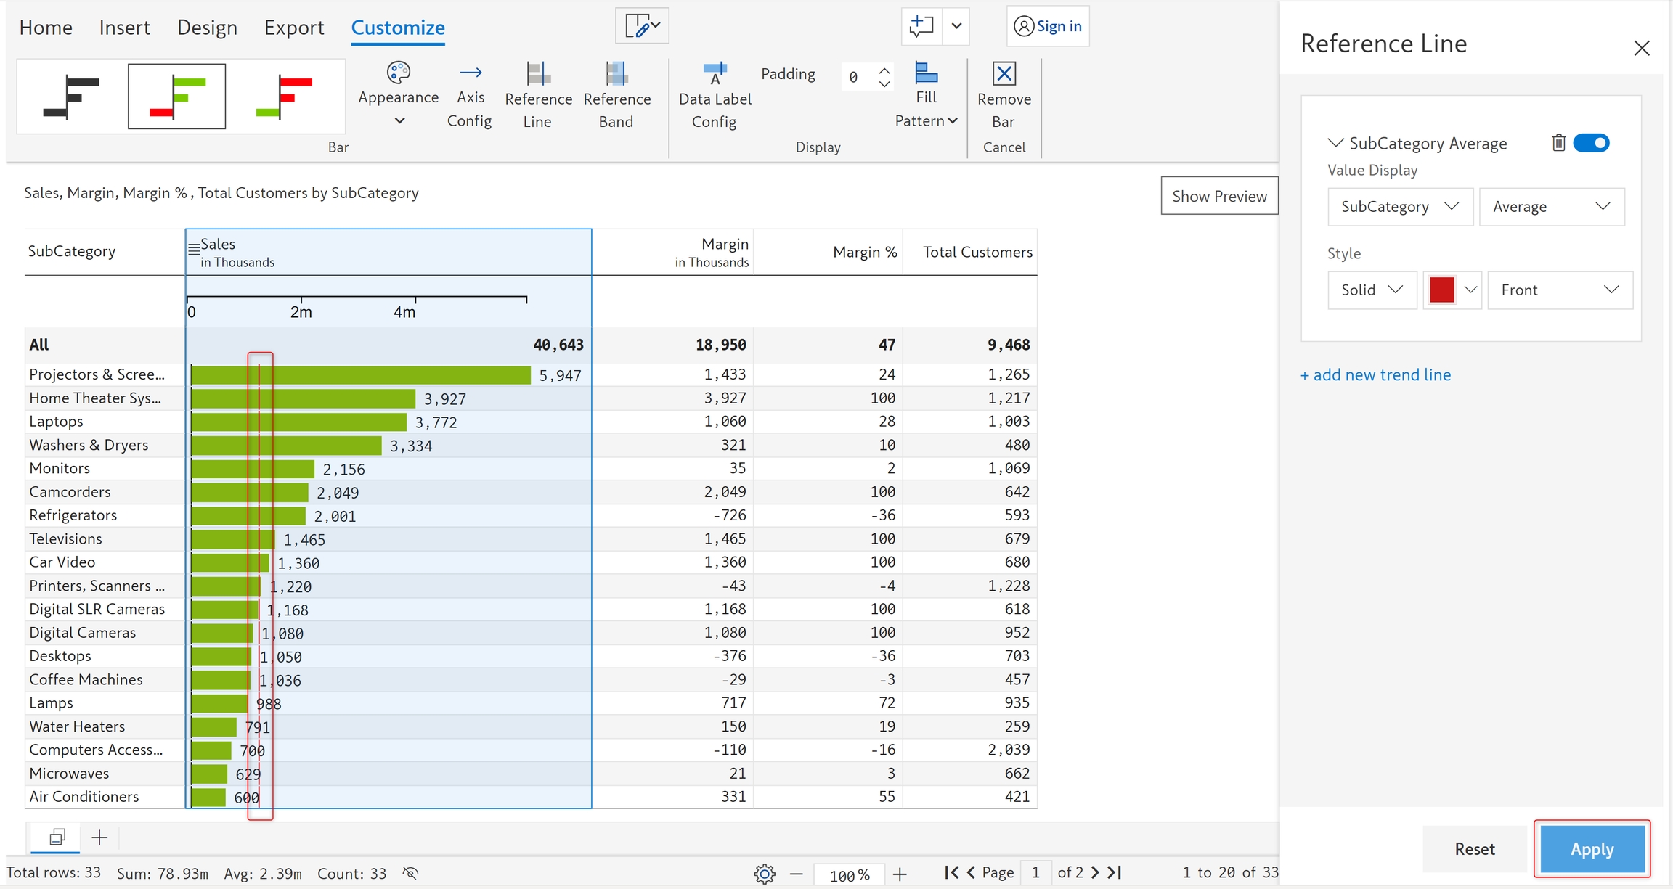This screenshot has height=889, width=1673.
Task: Open settings gear in status bar
Action: coord(764,873)
